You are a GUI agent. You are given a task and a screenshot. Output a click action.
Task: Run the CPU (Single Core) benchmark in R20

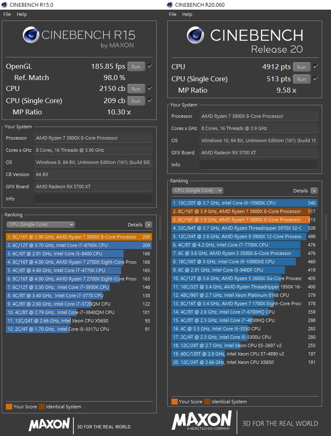tap(301, 79)
